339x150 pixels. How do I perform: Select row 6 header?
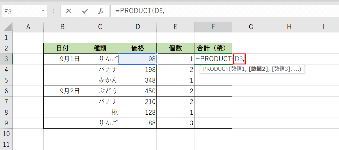6,91
